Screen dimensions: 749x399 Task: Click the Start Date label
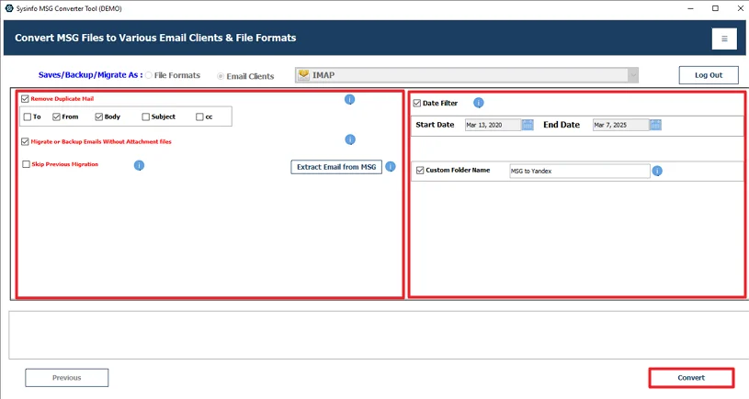click(435, 125)
